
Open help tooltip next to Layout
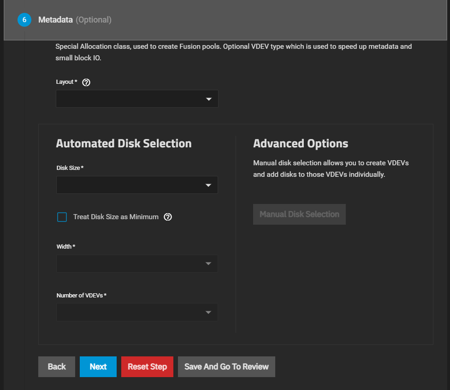[x=86, y=82]
